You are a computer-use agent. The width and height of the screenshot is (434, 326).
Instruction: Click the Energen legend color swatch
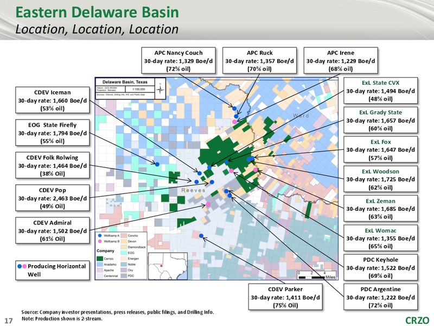[124, 259]
